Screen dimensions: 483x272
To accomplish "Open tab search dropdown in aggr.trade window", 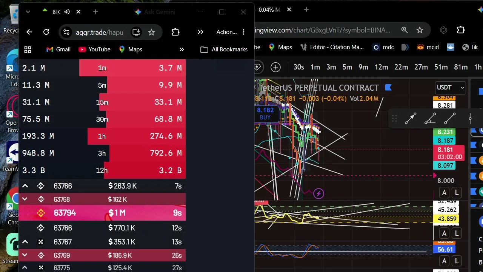I will (x=28, y=12).
